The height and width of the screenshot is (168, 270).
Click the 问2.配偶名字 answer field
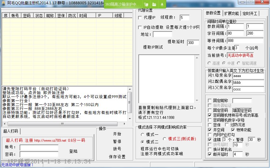pos(248,82)
